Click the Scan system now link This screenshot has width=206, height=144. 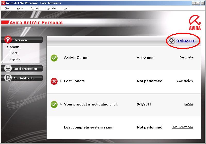click(182, 127)
